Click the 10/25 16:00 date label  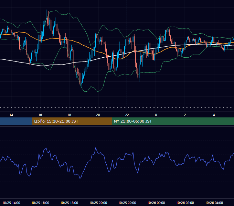tap(40, 203)
